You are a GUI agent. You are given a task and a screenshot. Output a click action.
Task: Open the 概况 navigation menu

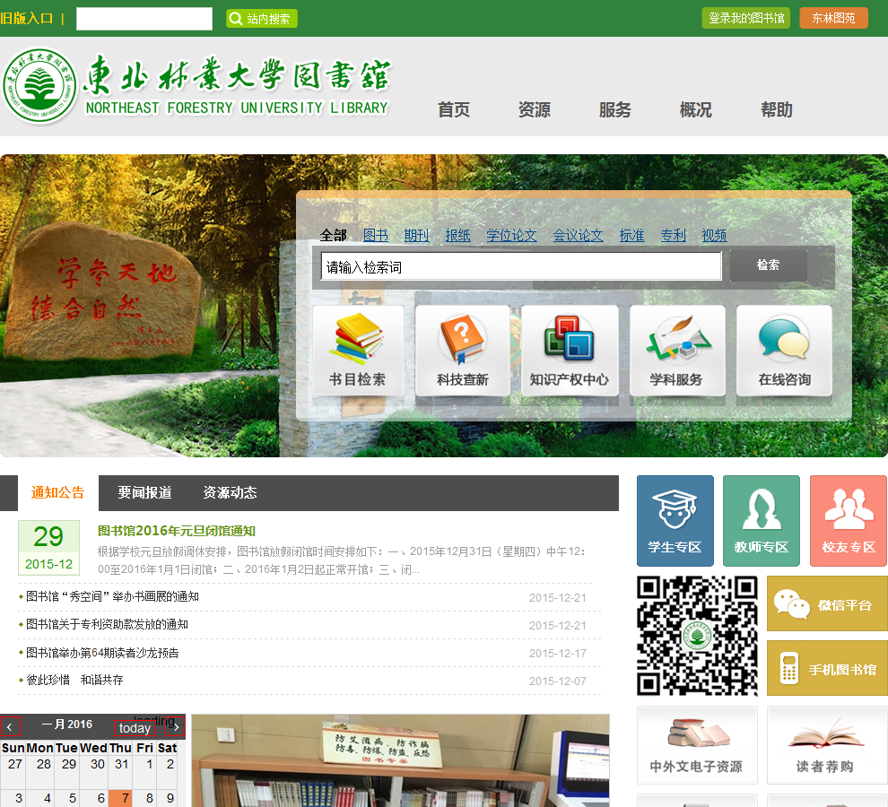coord(696,110)
